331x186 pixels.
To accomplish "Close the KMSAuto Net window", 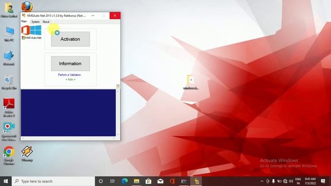I will coord(115,16).
